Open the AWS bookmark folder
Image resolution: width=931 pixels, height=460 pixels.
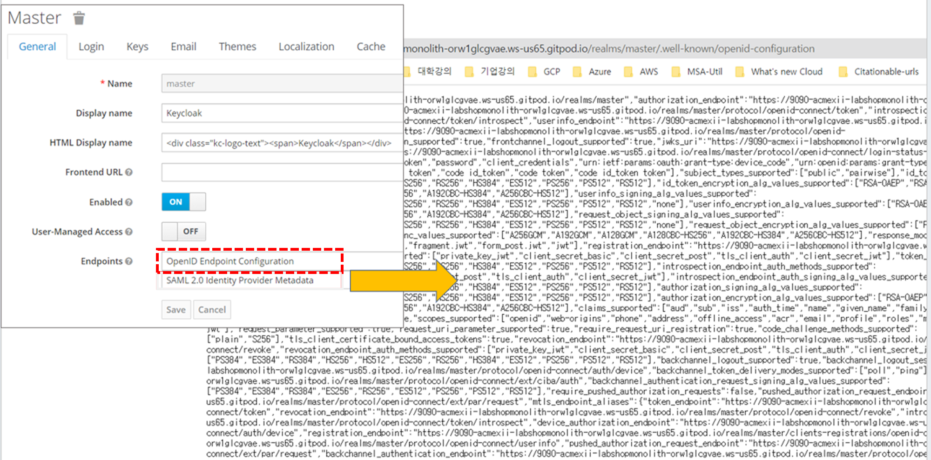(641, 72)
